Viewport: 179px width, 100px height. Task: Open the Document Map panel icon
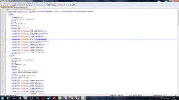pos(53,5)
